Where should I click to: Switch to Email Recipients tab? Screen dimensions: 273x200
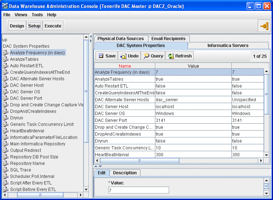click(x=168, y=38)
